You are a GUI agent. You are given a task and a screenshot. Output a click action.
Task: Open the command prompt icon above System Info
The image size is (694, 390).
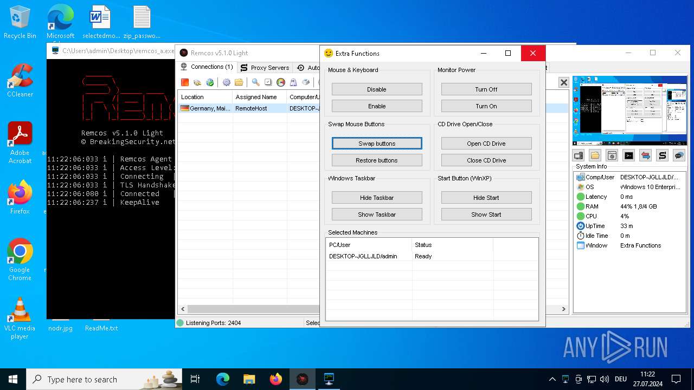[x=629, y=155]
